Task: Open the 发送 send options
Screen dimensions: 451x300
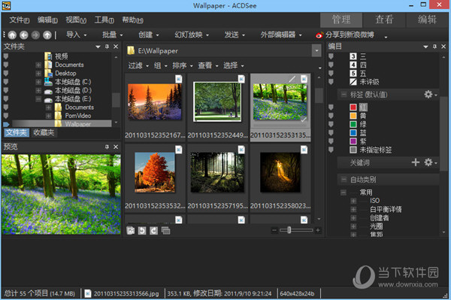Action: [235, 35]
